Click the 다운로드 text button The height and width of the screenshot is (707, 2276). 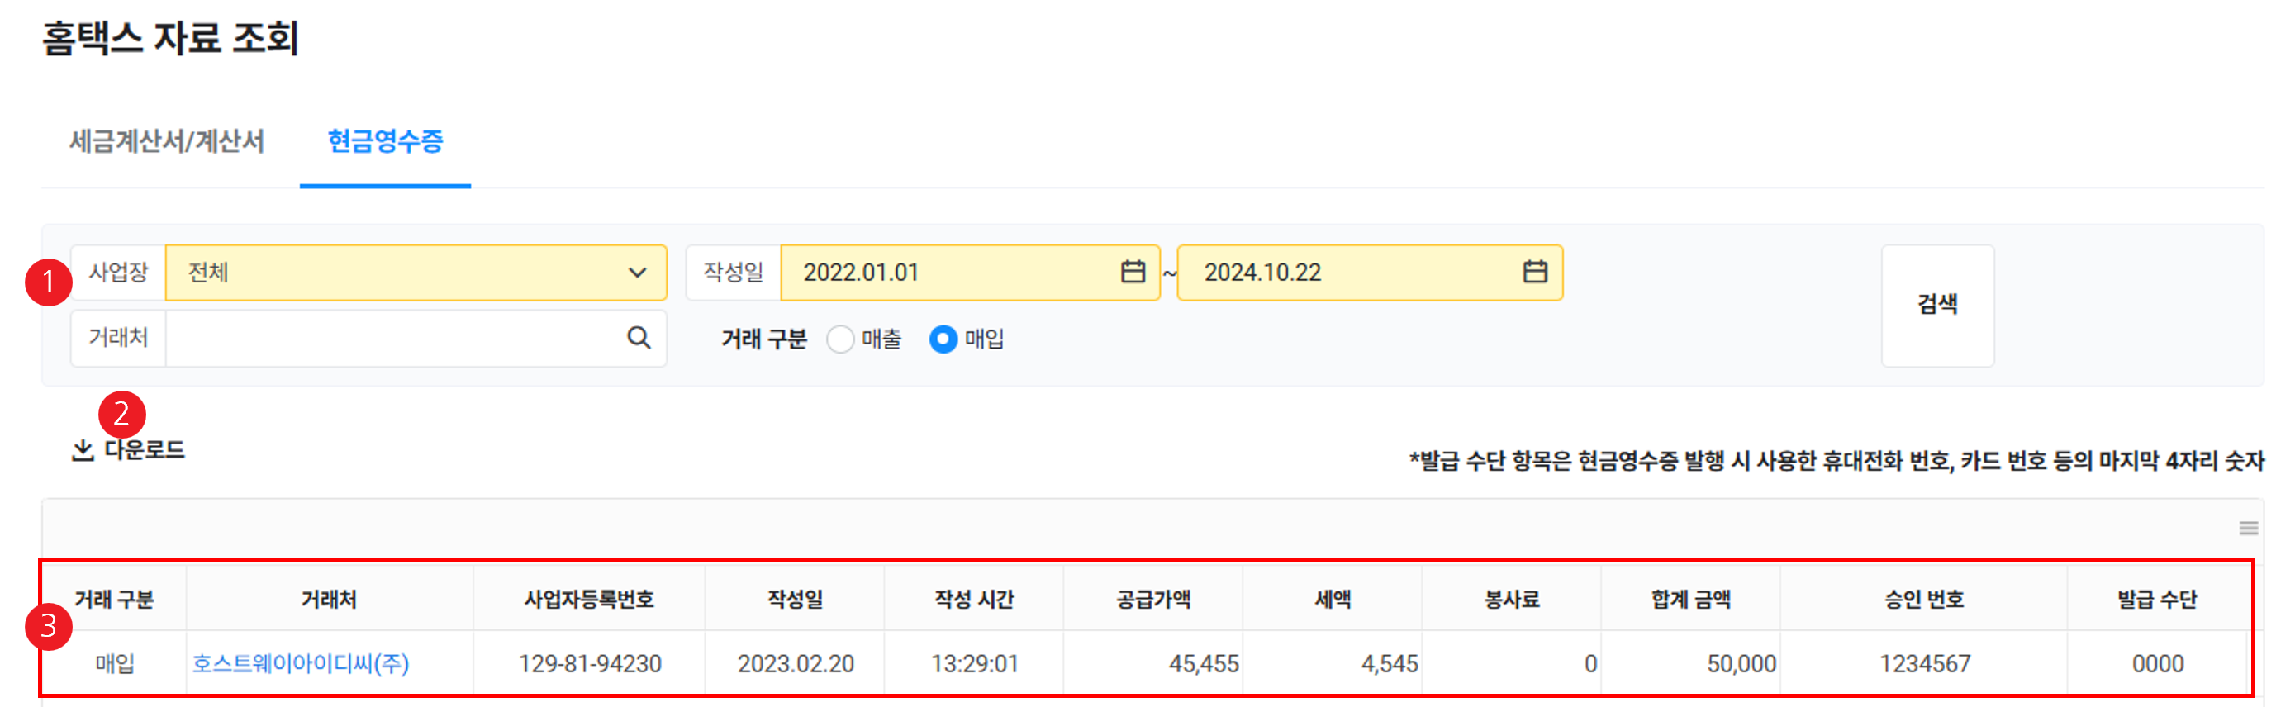(145, 451)
